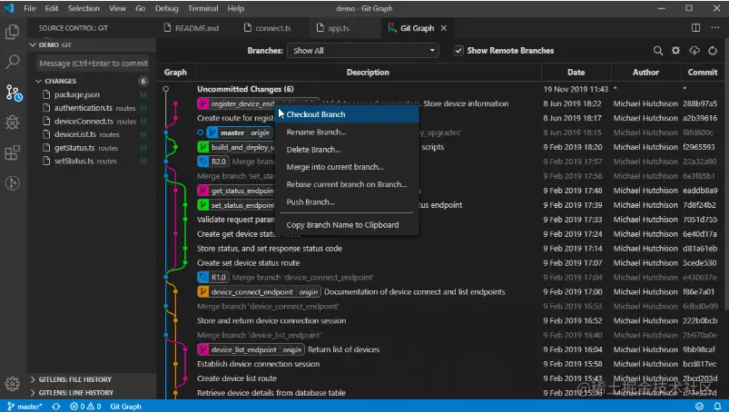Click the errors and warnings status indicator
This screenshot has width=729, height=412.
point(85,407)
